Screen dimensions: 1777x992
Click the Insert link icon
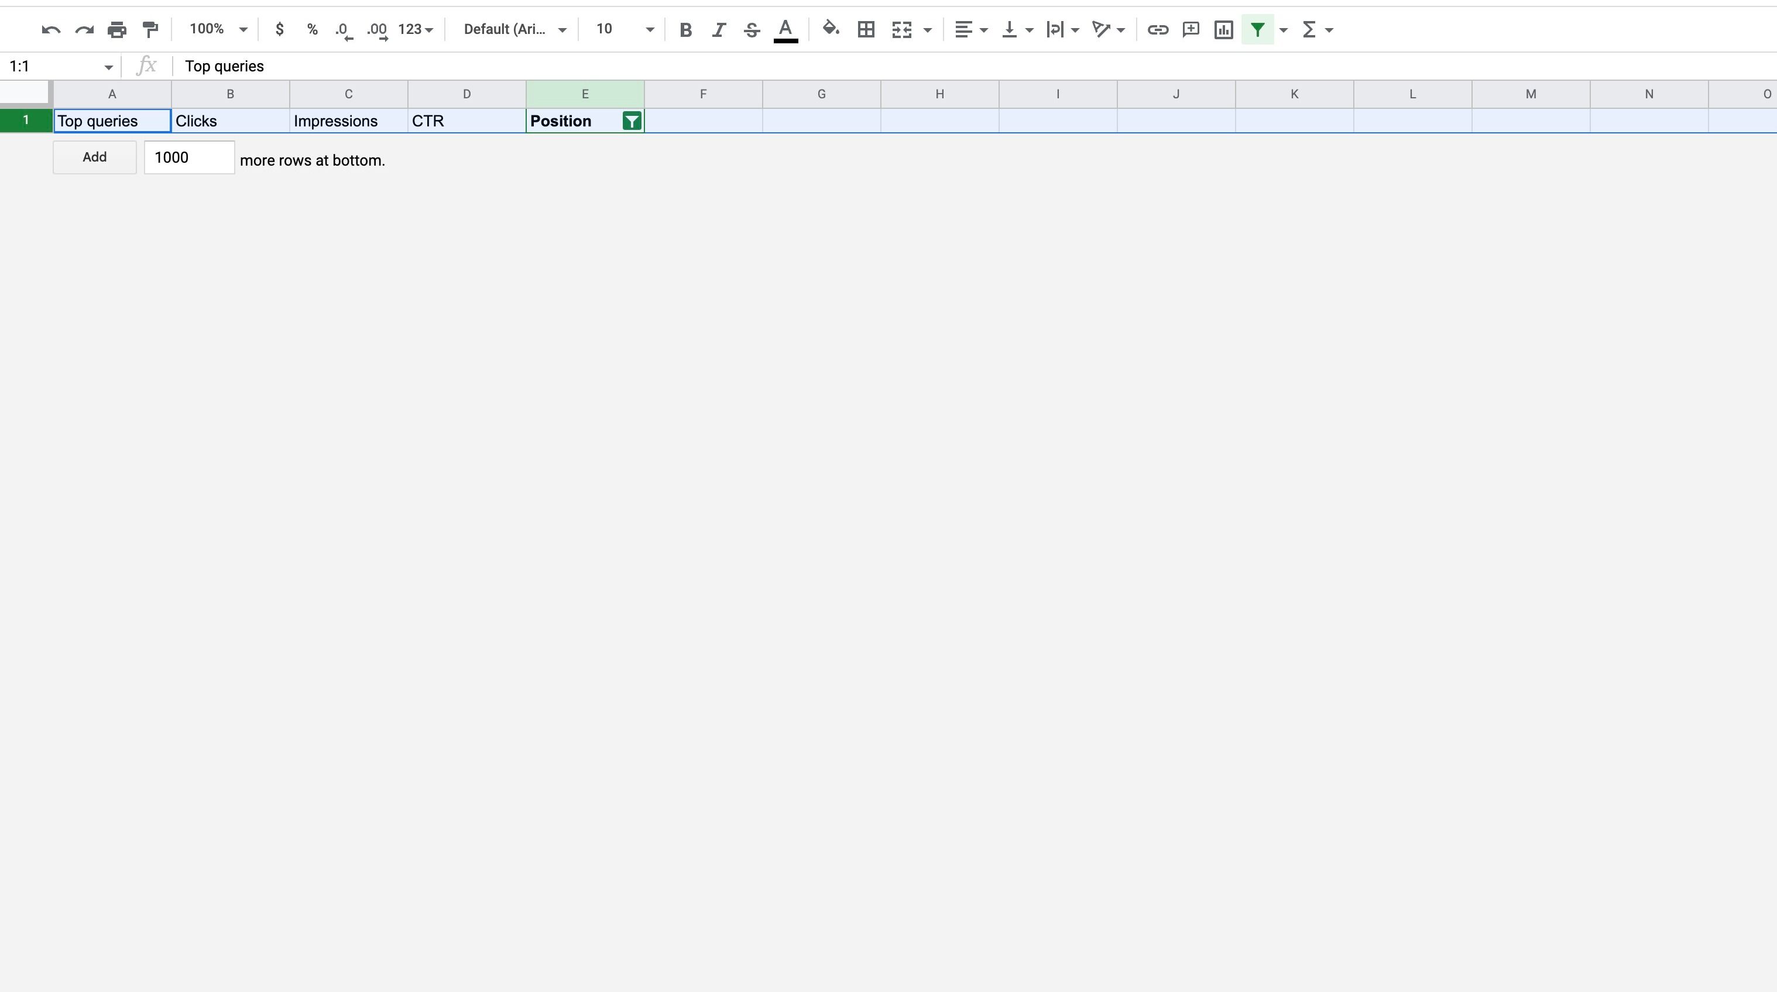tap(1158, 30)
